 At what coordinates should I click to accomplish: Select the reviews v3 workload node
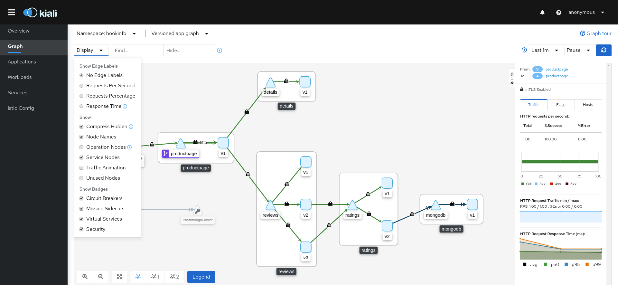click(x=306, y=247)
